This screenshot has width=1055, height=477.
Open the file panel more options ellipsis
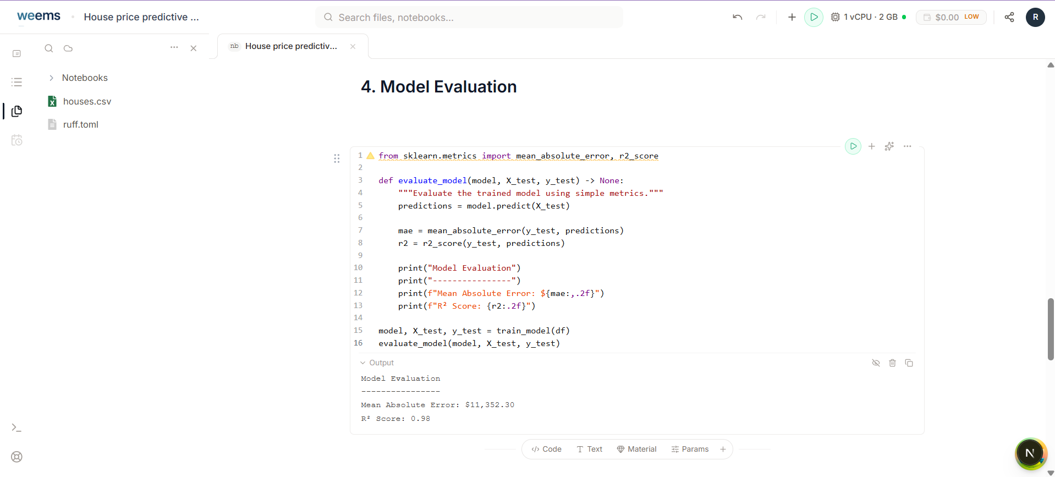tap(174, 47)
